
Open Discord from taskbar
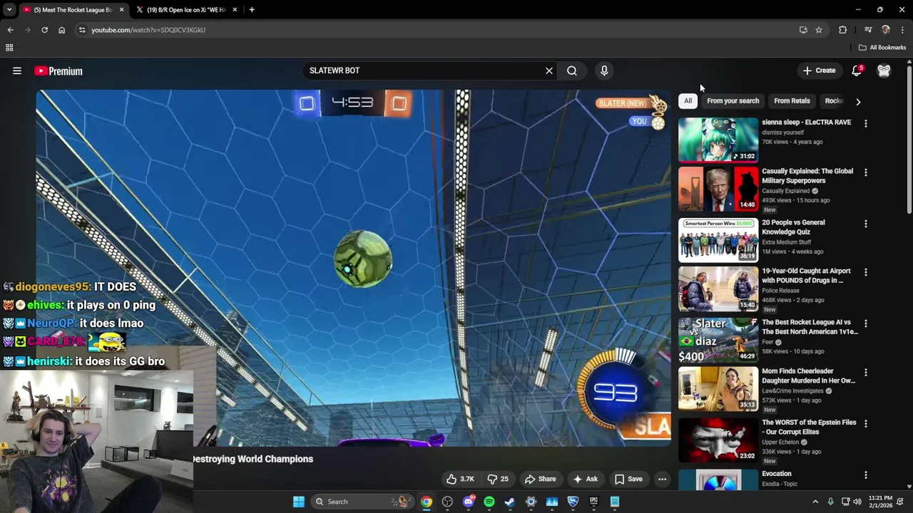[x=469, y=502]
